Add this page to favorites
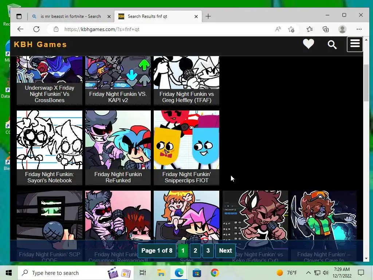373x280 pixels. tap(291, 29)
